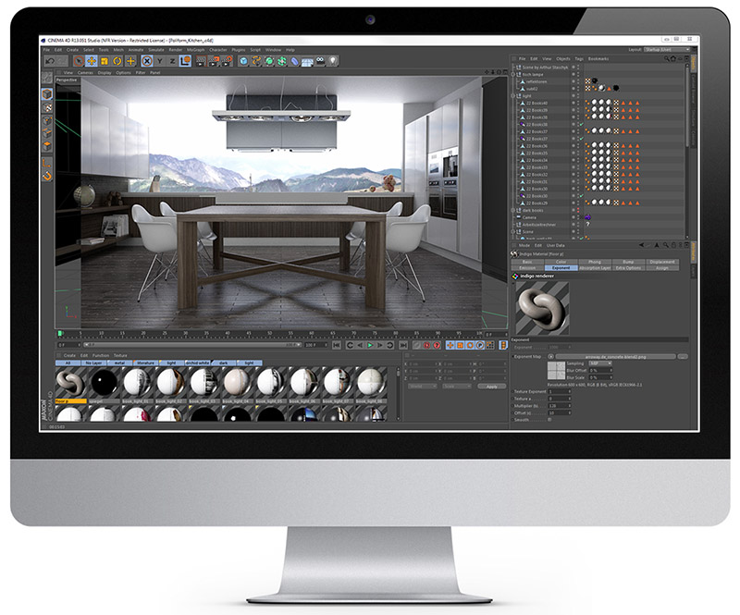
Task: Click the Exponent Map texture filename bar
Action: point(614,357)
